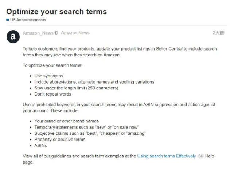Click the 'Use synonyms' bullet item

coord(49,76)
